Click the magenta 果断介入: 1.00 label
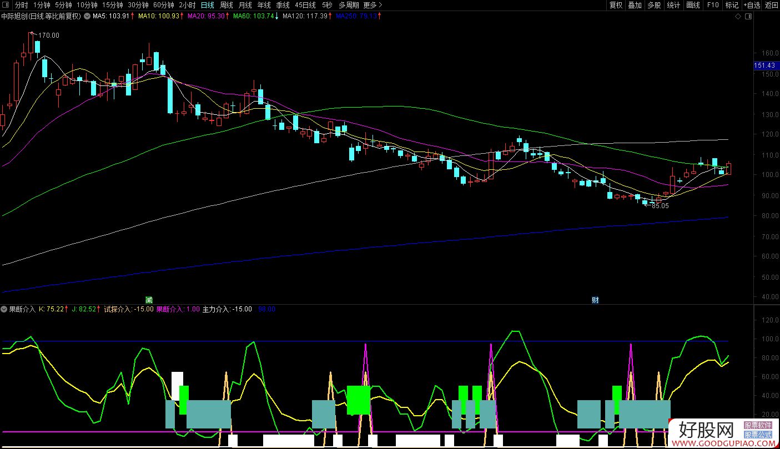The width and height of the screenshot is (780, 449). (178, 309)
